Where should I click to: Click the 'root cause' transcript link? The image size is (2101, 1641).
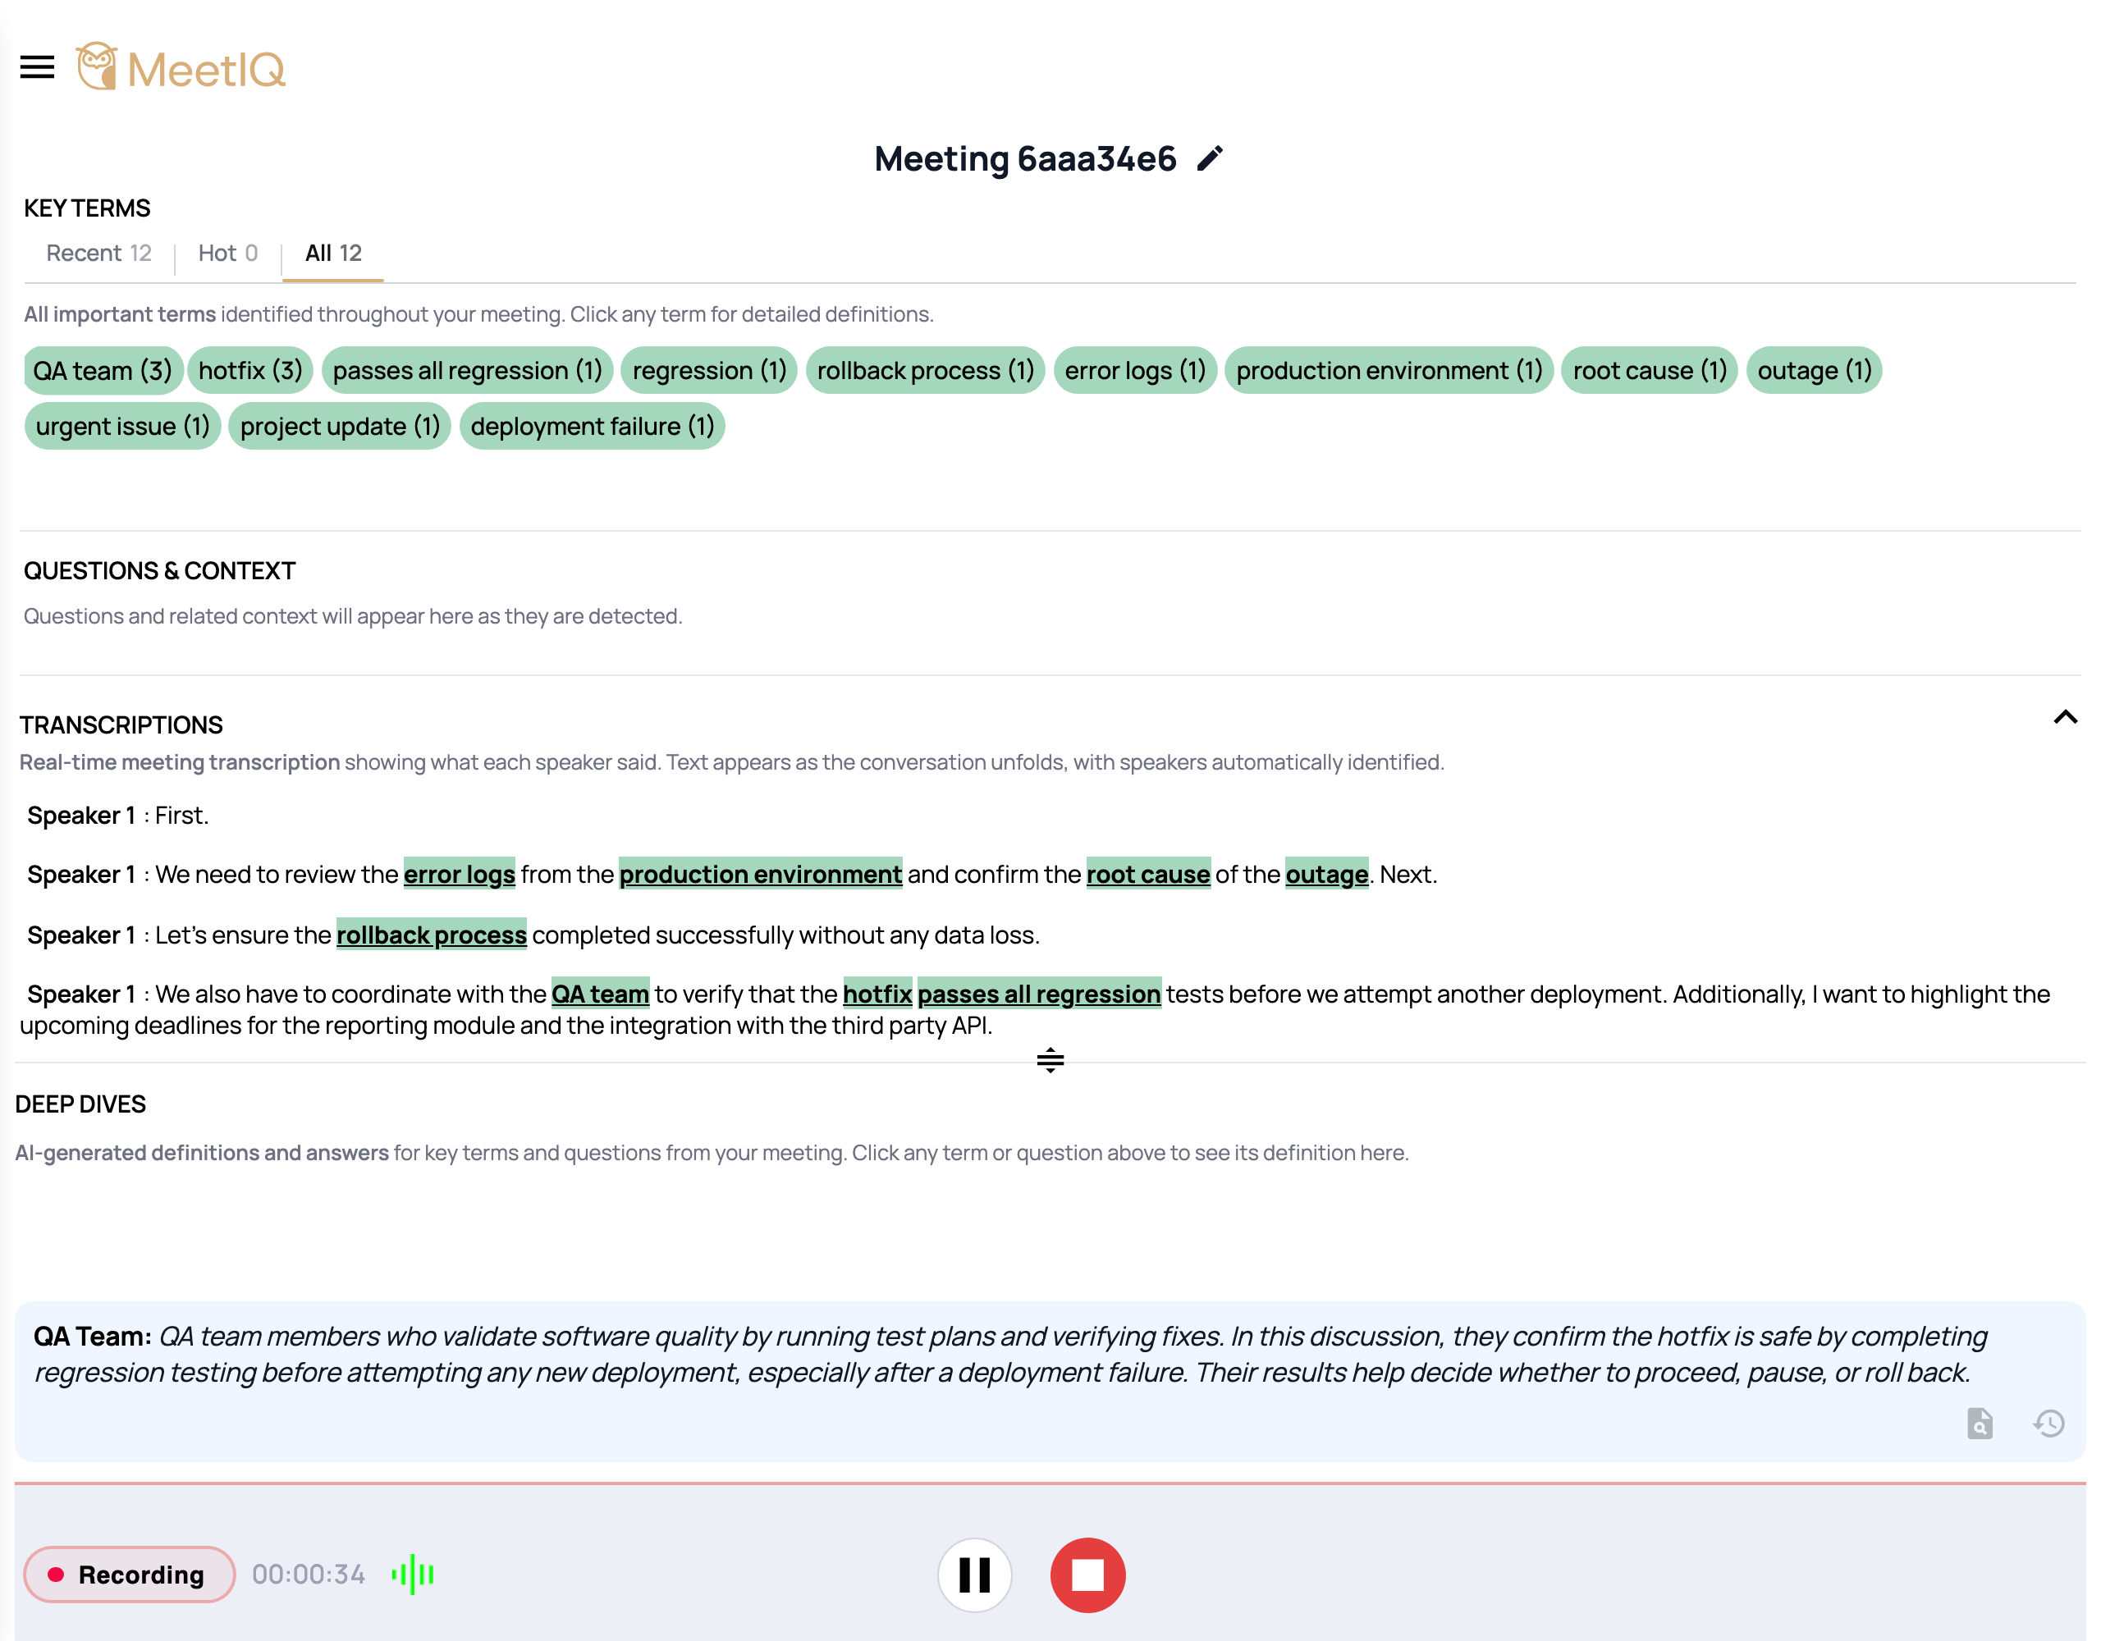pos(1147,873)
